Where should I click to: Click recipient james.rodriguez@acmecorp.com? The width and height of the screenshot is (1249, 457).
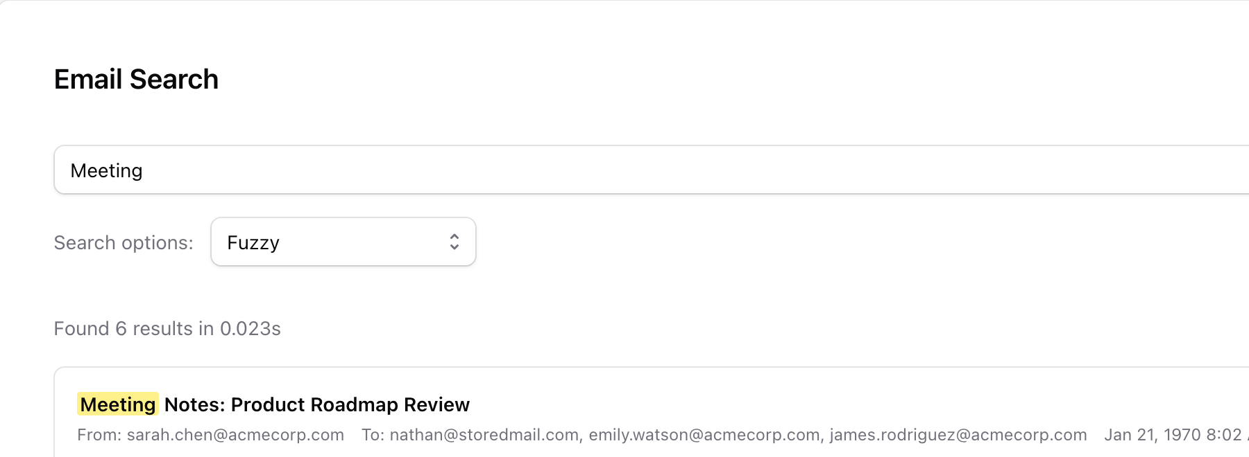tap(958, 436)
